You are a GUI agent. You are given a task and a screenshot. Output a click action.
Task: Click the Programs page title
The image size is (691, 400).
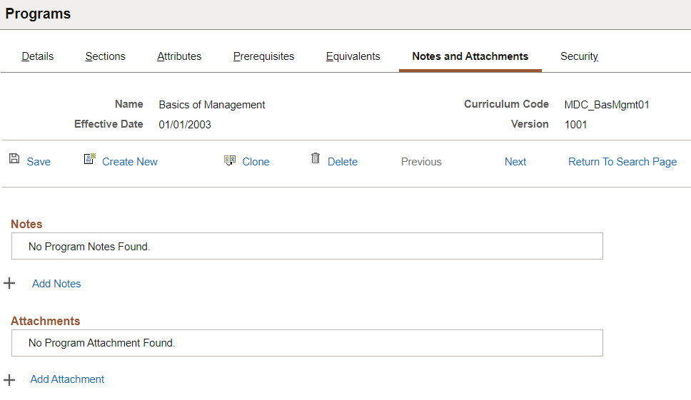[x=38, y=14]
